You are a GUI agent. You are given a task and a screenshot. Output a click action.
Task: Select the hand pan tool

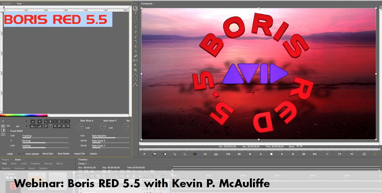(135, 70)
